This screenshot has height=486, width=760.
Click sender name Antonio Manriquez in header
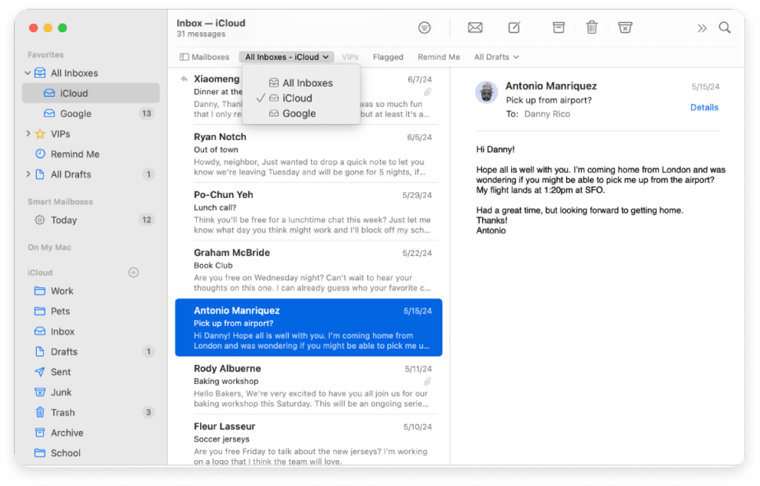click(x=551, y=86)
